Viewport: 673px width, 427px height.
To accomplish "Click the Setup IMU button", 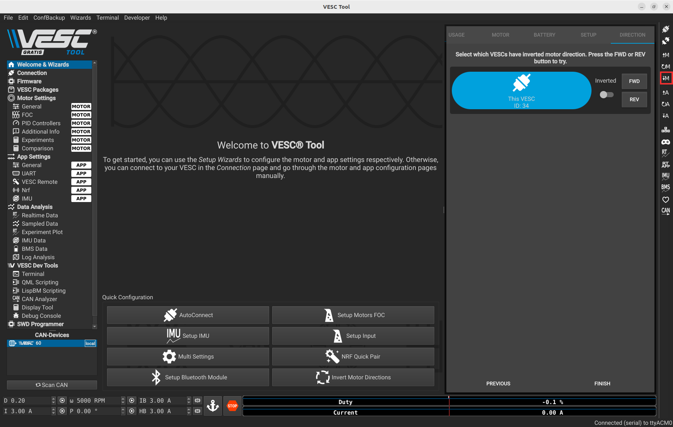I will 188,336.
